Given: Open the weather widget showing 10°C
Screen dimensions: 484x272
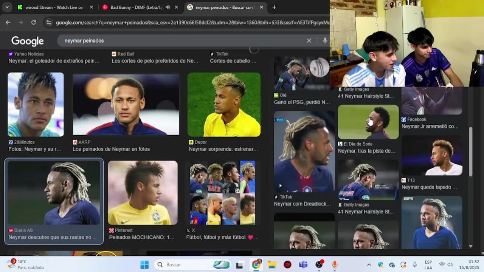Looking at the screenshot, I should click(x=26, y=264).
